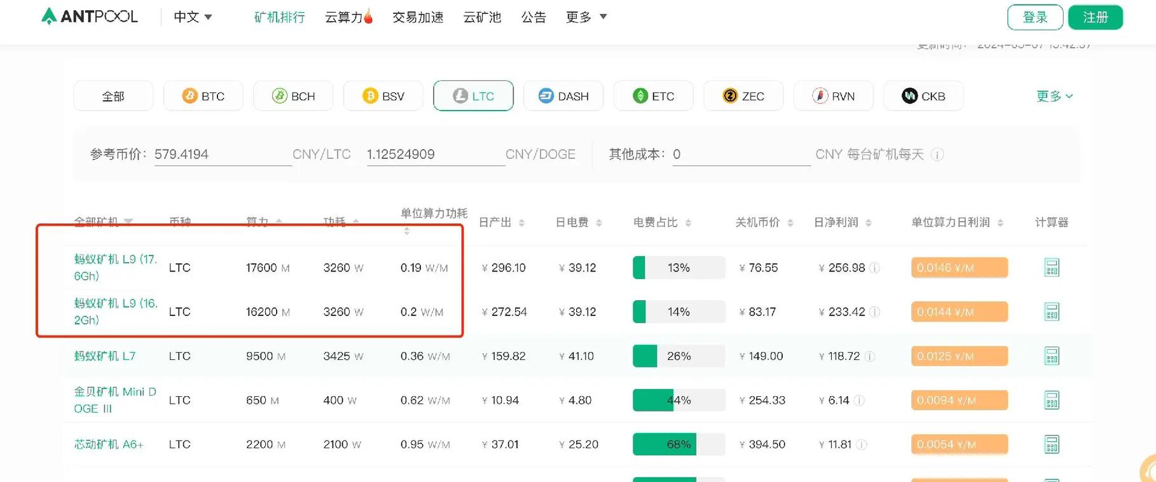This screenshot has height=482, width=1156.
Task: Click info icon beside ¥11.81 profit
Action: tap(862, 444)
